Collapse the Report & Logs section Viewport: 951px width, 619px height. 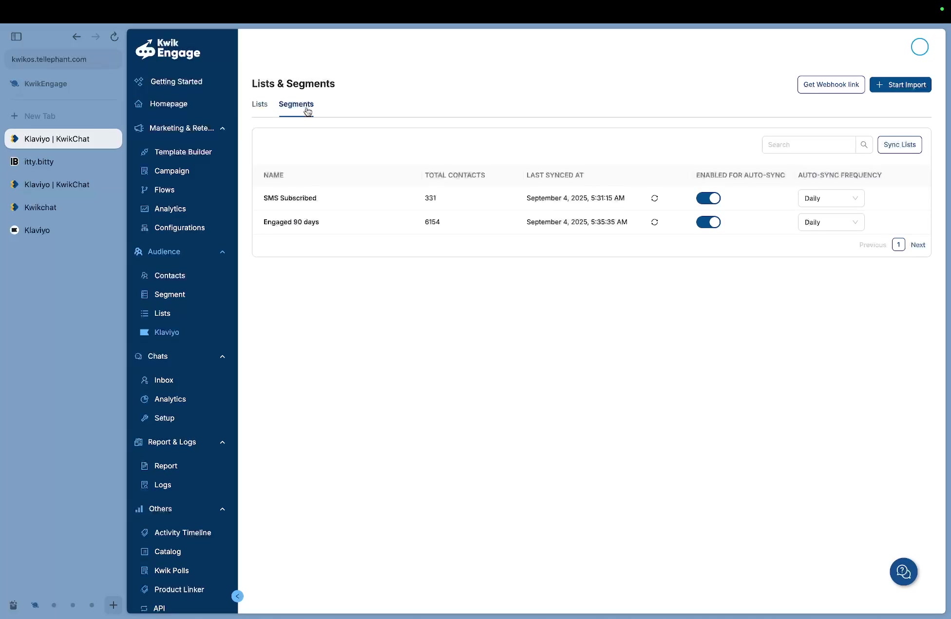(x=223, y=443)
